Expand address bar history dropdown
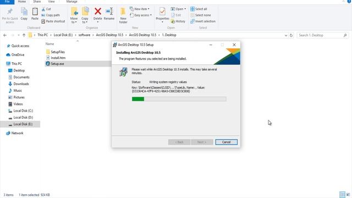Screen dimensions: 352x198 (x=286, y=35)
